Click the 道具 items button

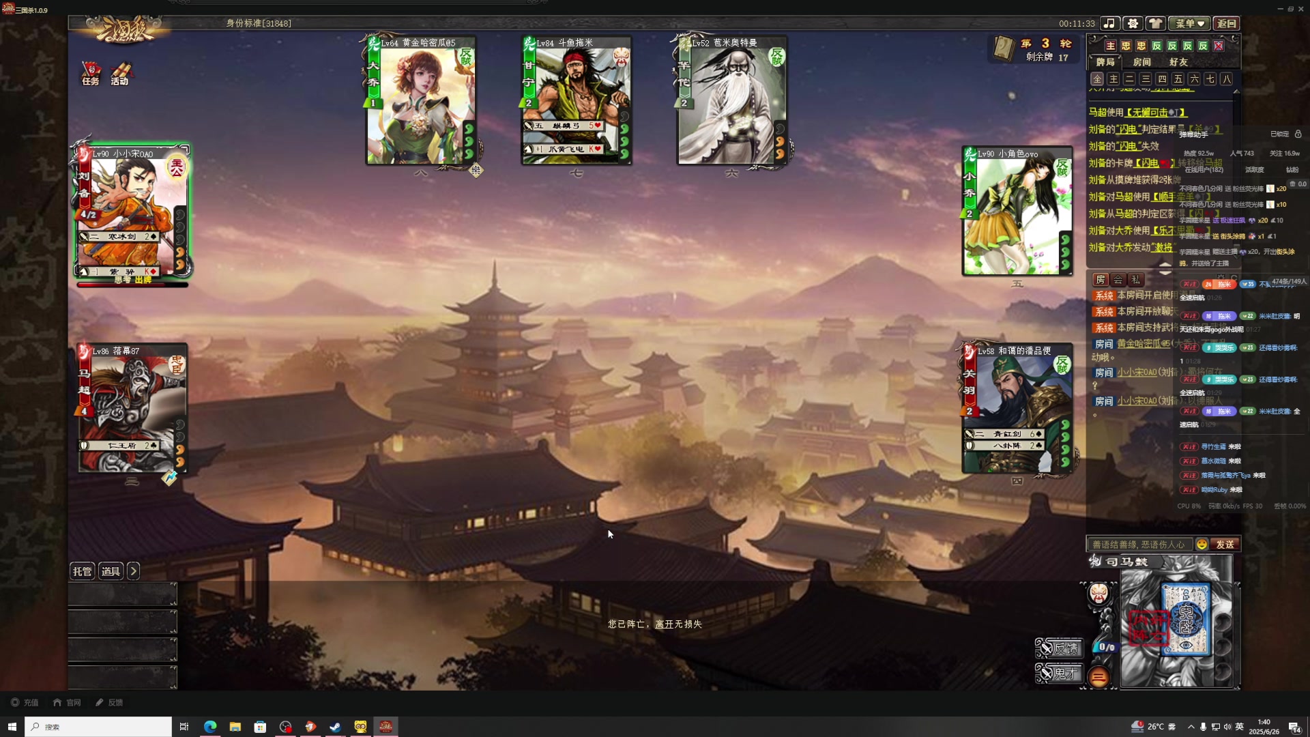click(x=111, y=571)
